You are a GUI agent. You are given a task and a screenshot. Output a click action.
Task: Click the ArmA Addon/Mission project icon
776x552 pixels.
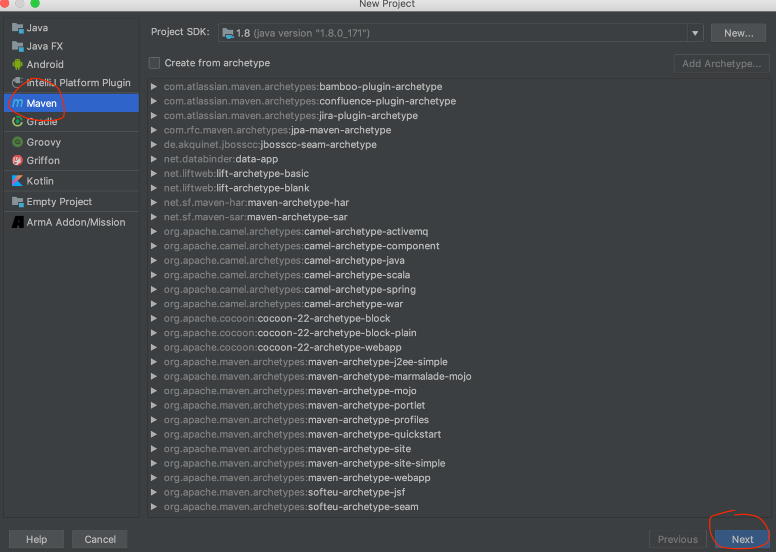18,221
